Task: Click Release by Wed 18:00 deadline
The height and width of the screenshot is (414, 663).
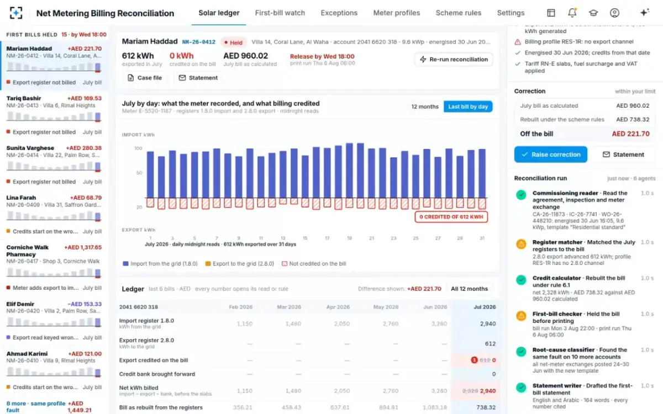Action: 322,56
